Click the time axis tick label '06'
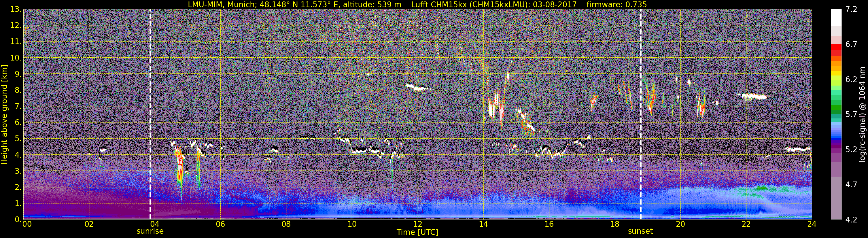The width and height of the screenshot is (868, 238). click(220, 224)
